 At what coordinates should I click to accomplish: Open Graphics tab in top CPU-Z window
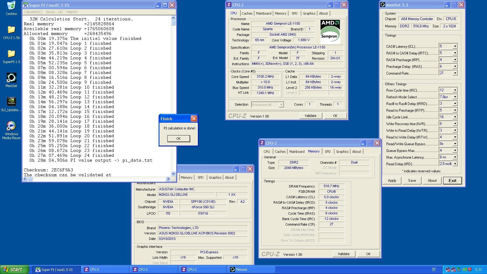pyautogui.click(x=309, y=13)
